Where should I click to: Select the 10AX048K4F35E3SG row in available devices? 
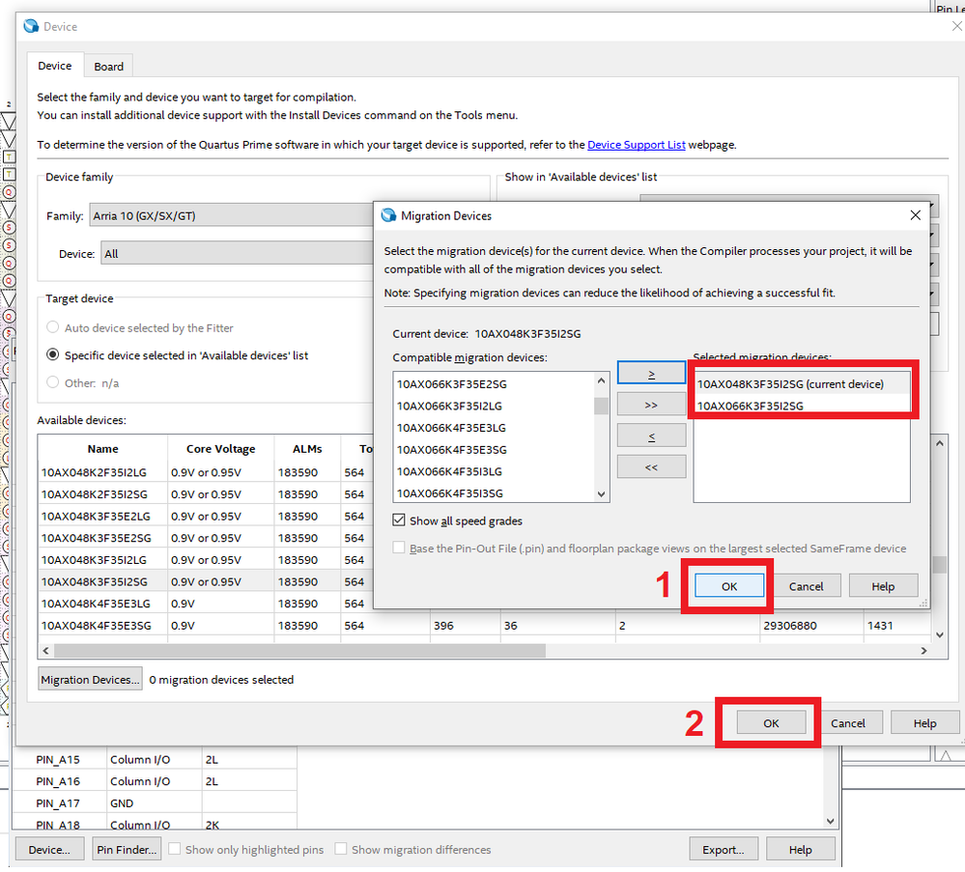[484, 625]
